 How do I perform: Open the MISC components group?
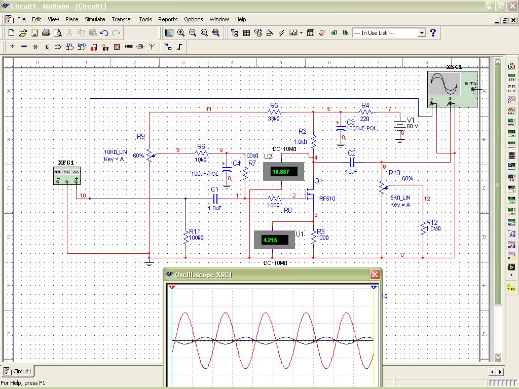click(129, 47)
